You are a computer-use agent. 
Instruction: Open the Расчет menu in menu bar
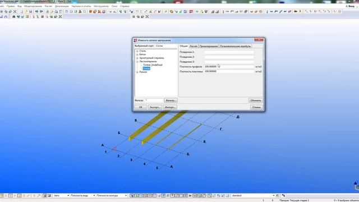pyautogui.click(x=48, y=6)
